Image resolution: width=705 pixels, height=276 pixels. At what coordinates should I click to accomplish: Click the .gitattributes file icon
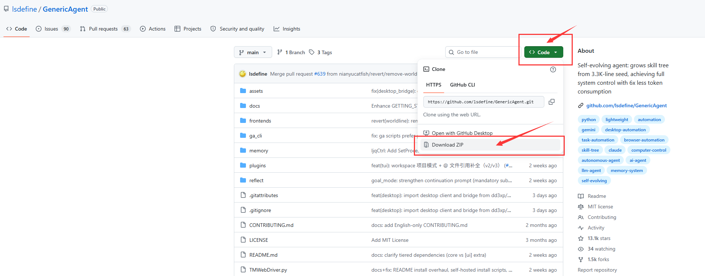(x=243, y=195)
